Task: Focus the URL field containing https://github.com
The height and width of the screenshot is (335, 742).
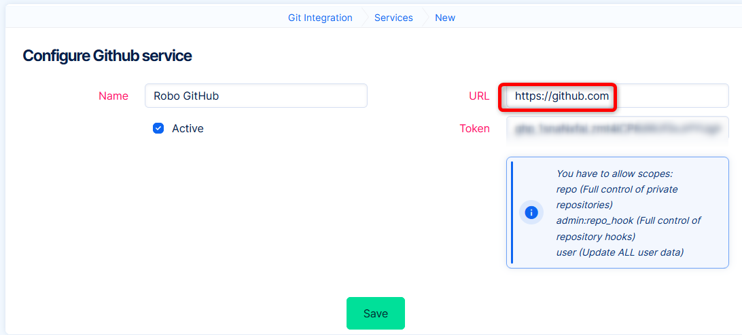Action: click(617, 96)
